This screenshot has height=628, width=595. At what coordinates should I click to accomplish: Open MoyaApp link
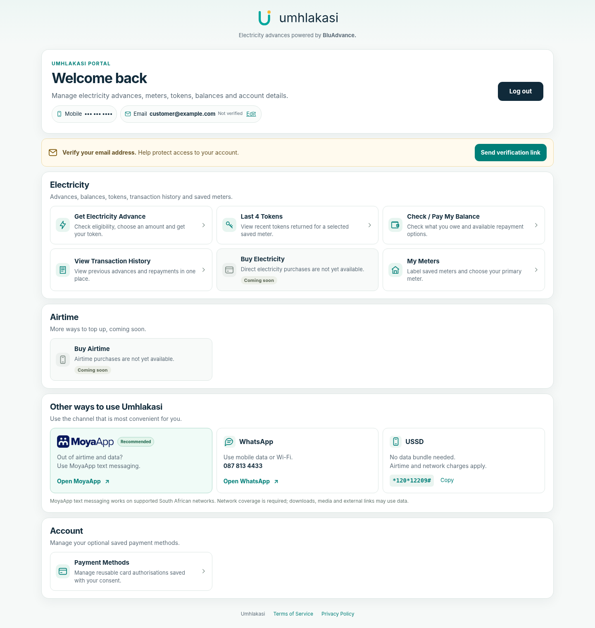coord(79,481)
